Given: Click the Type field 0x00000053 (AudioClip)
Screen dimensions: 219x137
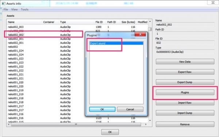Looking at the screenshot, I should [185, 52].
